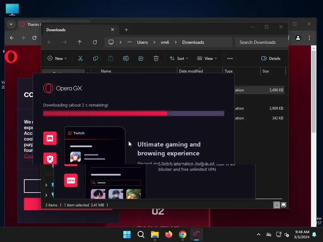Open the View dropdown
This screenshot has height=242, width=323.
point(207,58)
